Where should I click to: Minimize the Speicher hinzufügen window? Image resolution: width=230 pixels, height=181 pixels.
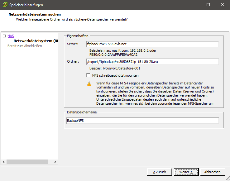pyautogui.click(x=194, y=5)
